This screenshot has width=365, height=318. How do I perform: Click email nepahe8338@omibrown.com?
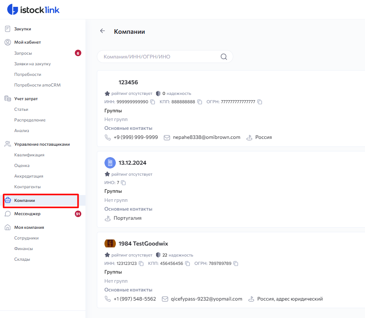207,137
